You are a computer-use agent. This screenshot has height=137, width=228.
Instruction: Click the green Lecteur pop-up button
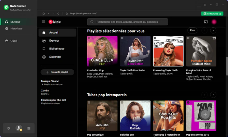[212, 14]
